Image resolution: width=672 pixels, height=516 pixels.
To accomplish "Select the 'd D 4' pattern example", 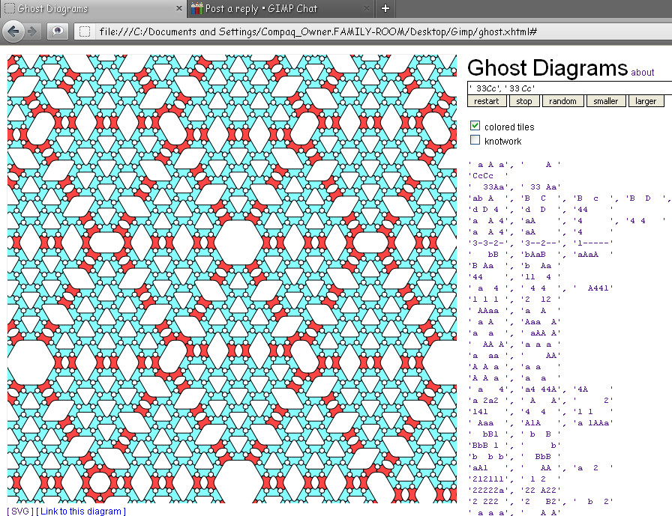I will tap(541, 209).
